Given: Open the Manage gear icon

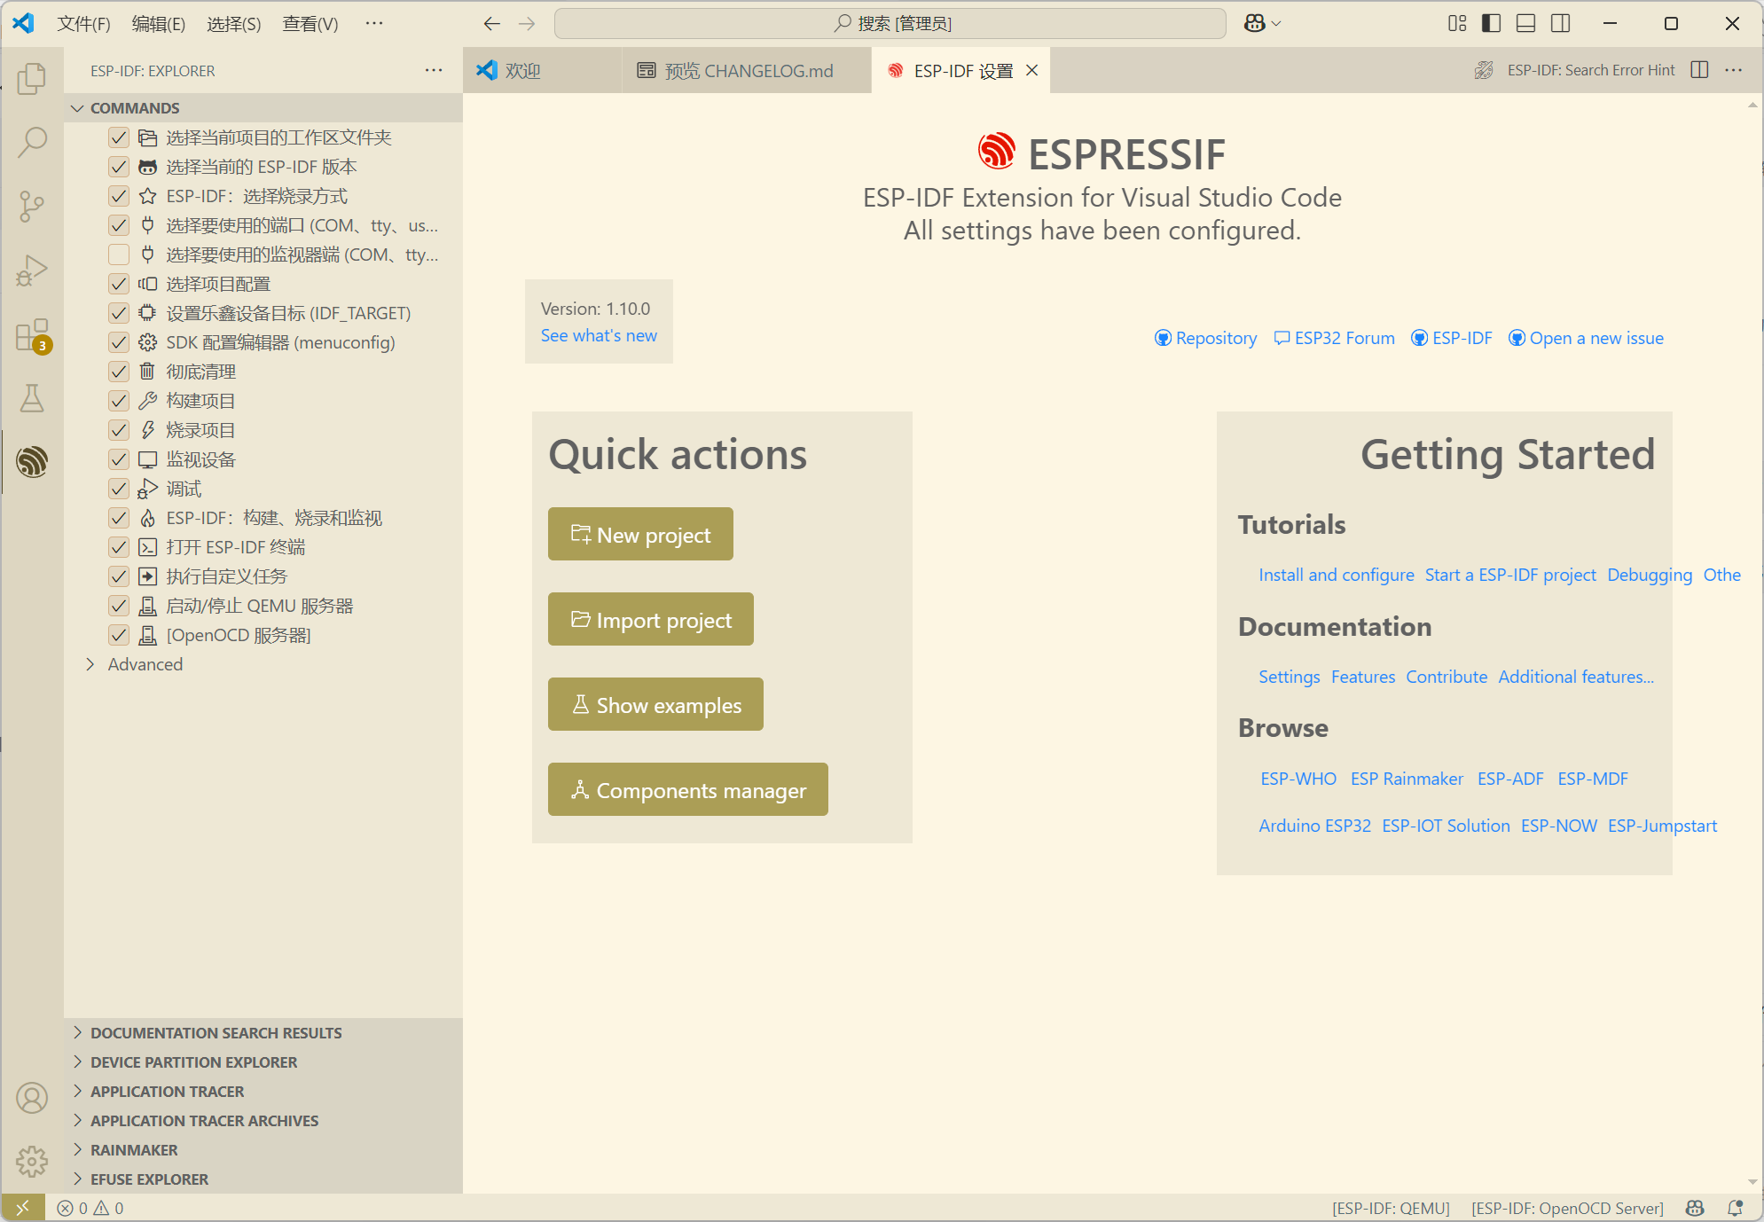Looking at the screenshot, I should pos(32,1161).
